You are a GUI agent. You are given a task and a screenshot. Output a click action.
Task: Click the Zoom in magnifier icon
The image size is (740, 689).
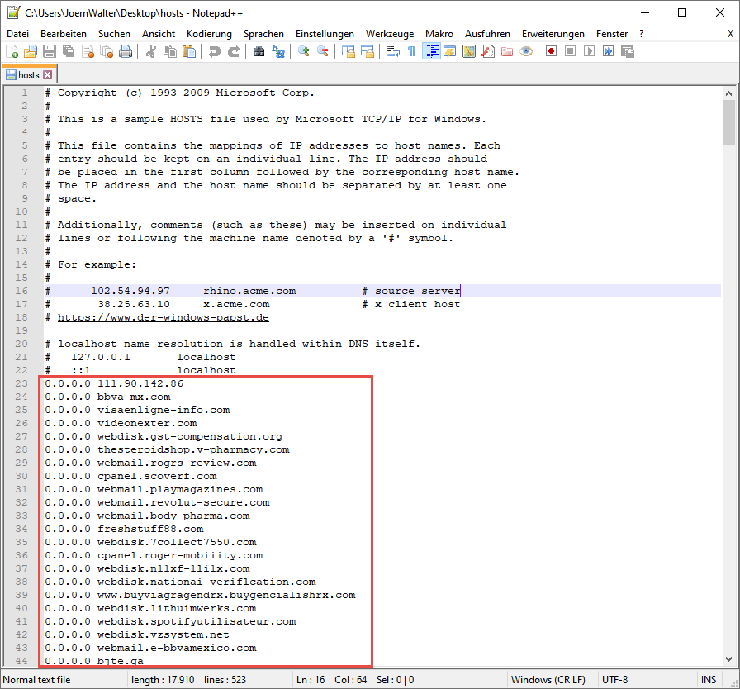(x=304, y=51)
